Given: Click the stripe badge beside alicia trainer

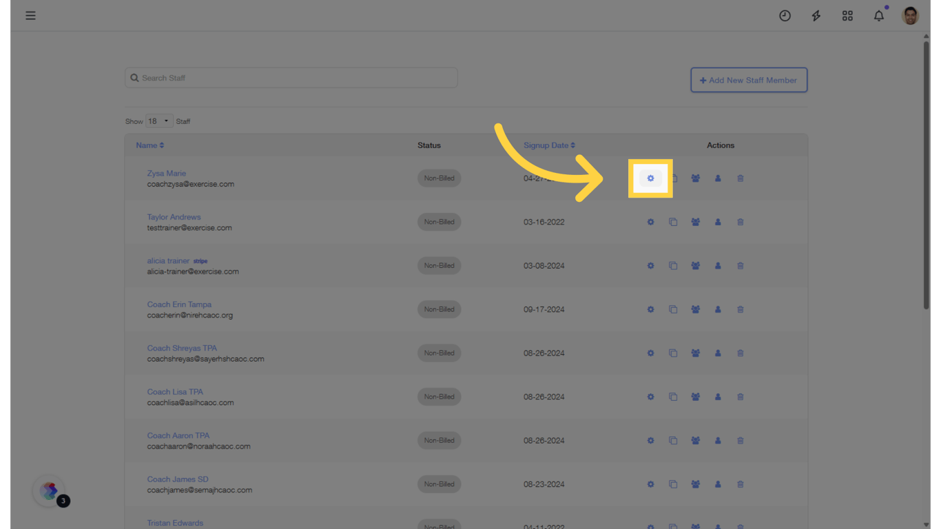Looking at the screenshot, I should pyautogui.click(x=200, y=262).
